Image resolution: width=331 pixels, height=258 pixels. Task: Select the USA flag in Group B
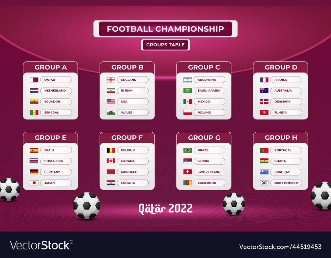pos(111,102)
